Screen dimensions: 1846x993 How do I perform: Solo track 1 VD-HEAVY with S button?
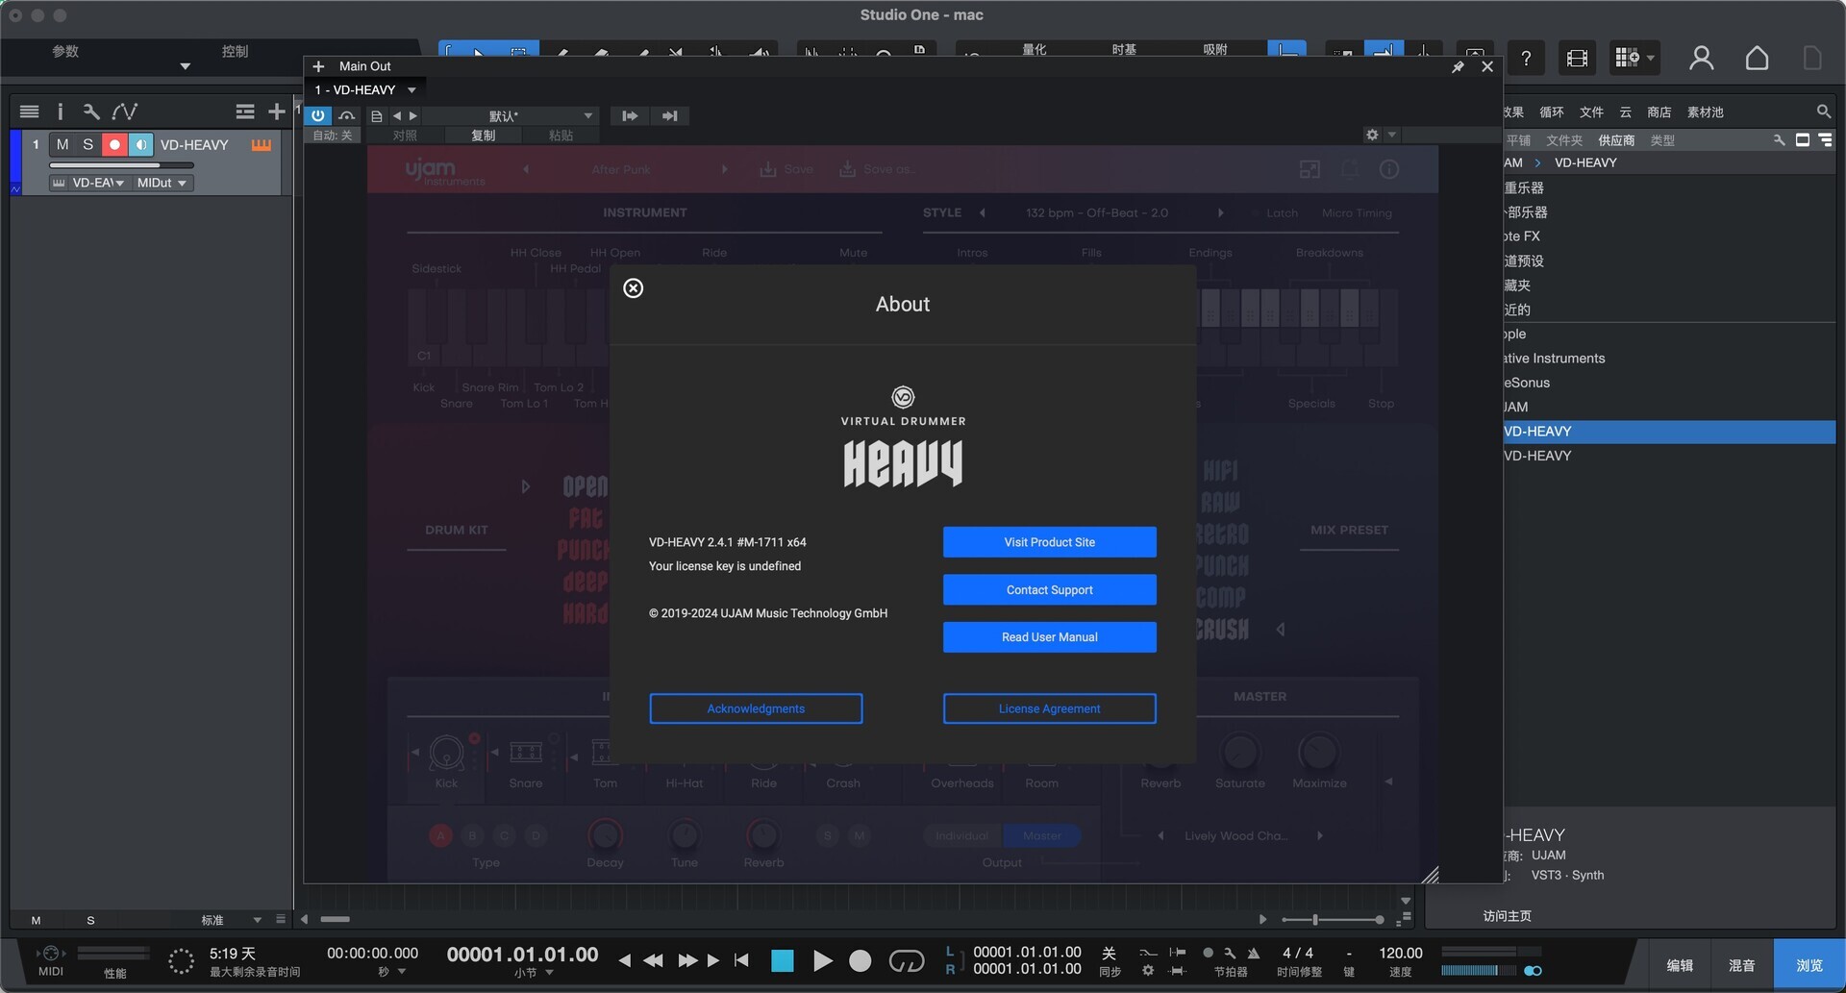click(87, 144)
